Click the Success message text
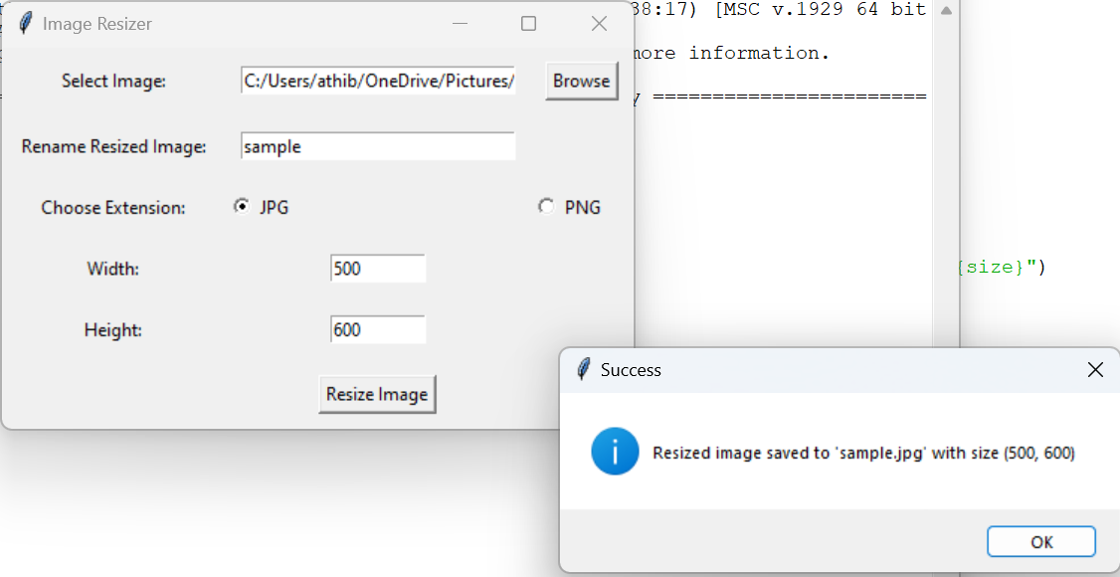1120x577 pixels. [863, 452]
